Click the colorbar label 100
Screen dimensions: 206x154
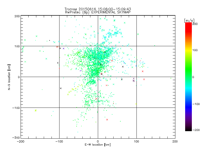pos(195,50)
